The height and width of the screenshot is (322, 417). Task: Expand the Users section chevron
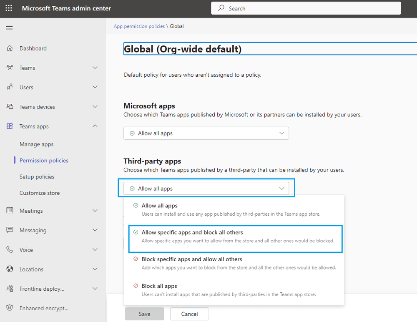click(95, 87)
